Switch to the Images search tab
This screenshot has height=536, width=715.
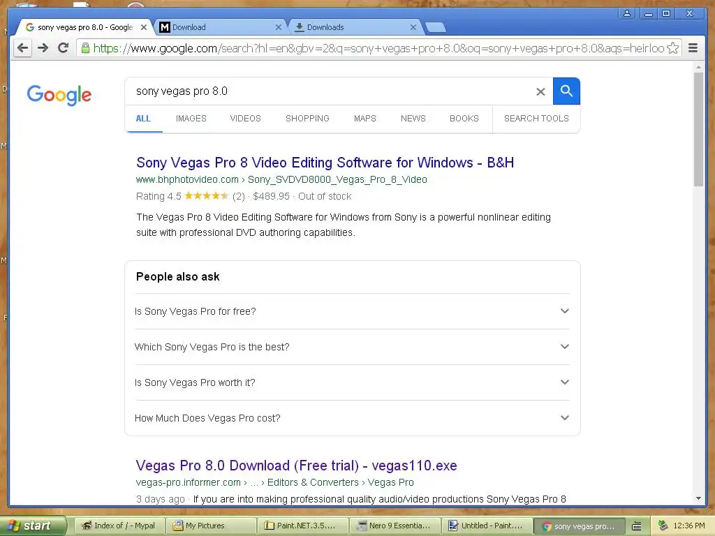click(191, 119)
